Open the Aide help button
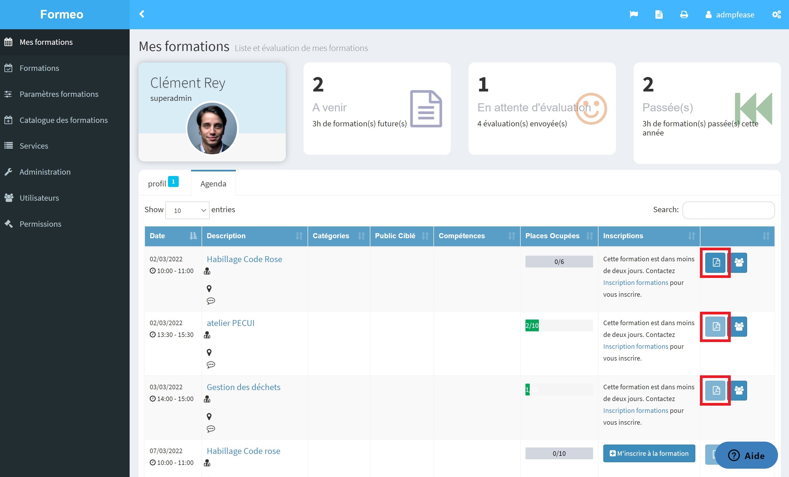 tap(746, 455)
